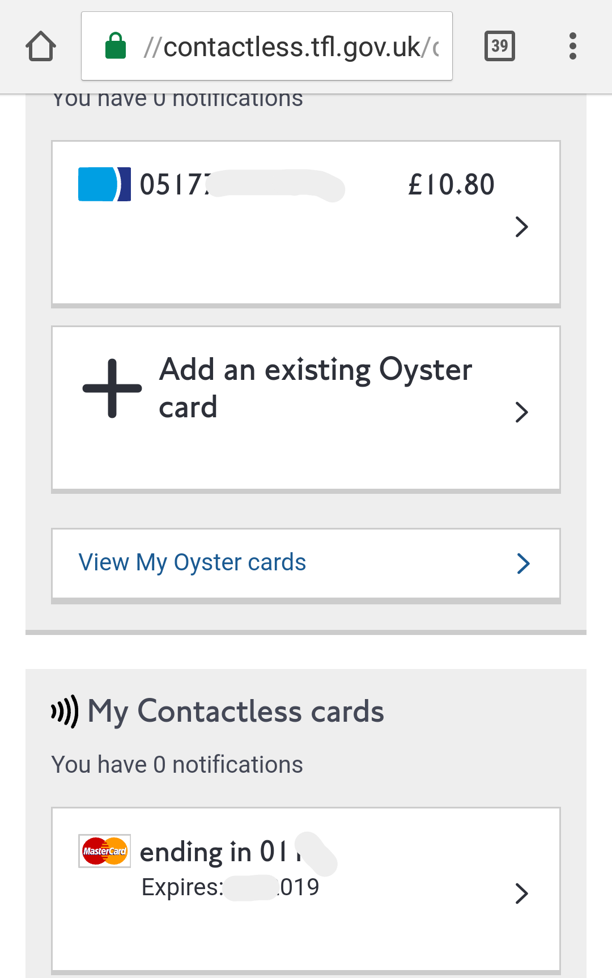Tap the £10.80 Oyster balance
Screen dimensions: 612x978
pyautogui.click(x=451, y=185)
